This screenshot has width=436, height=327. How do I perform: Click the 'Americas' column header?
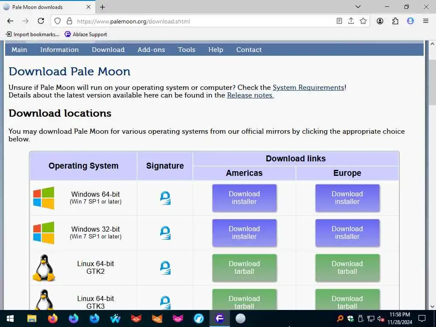click(244, 173)
